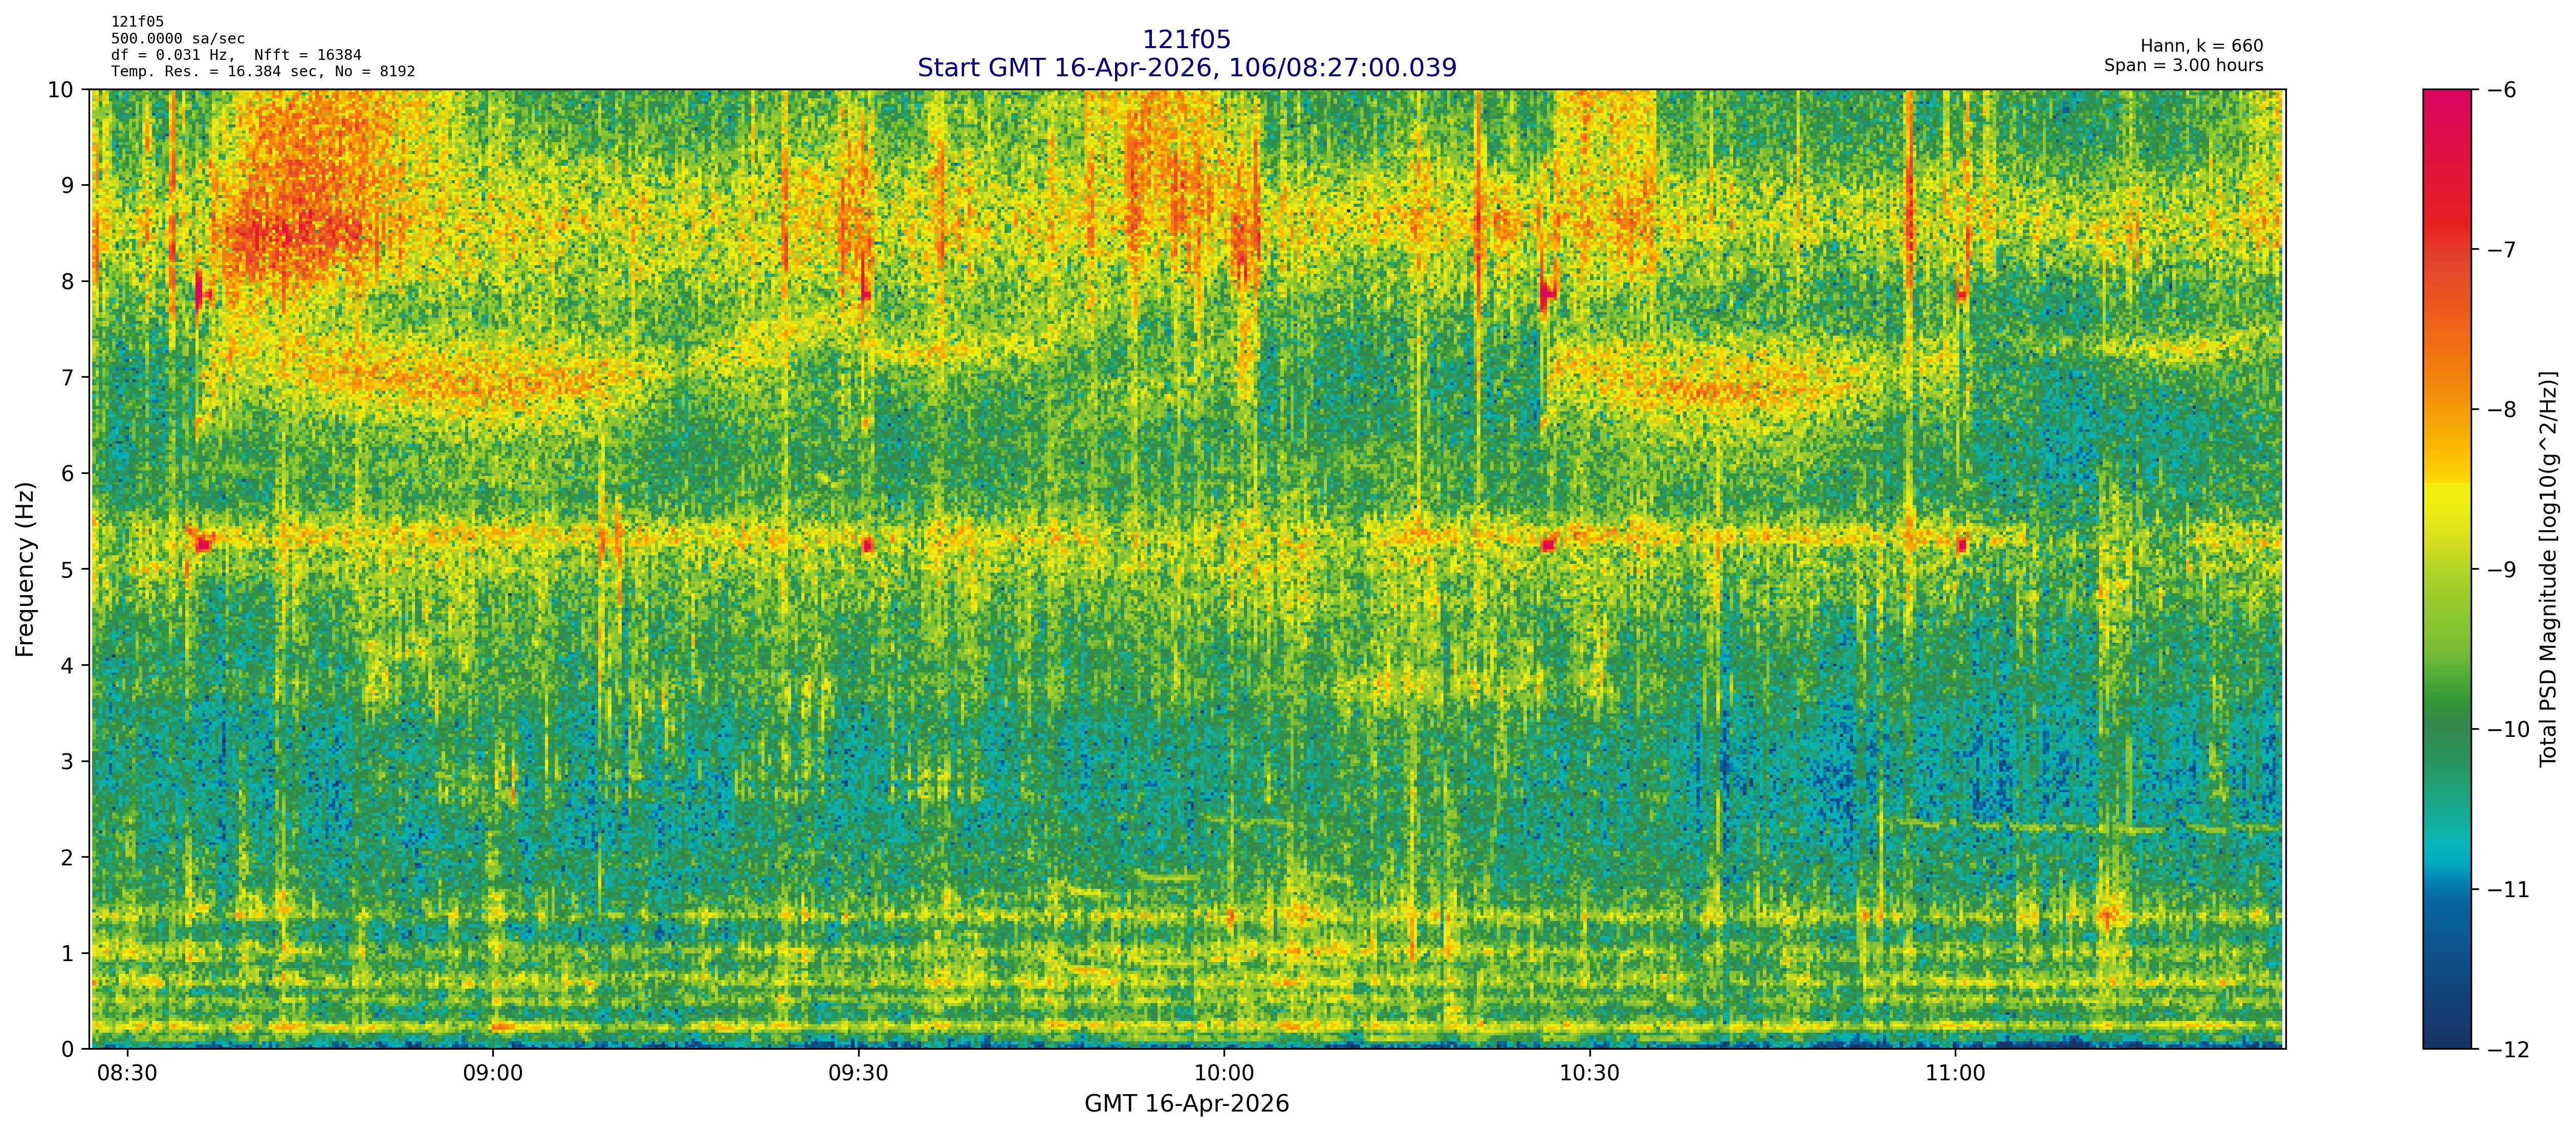Click the plot title '121f05'
The width and height of the screenshot is (2576, 1132).
tap(1186, 40)
